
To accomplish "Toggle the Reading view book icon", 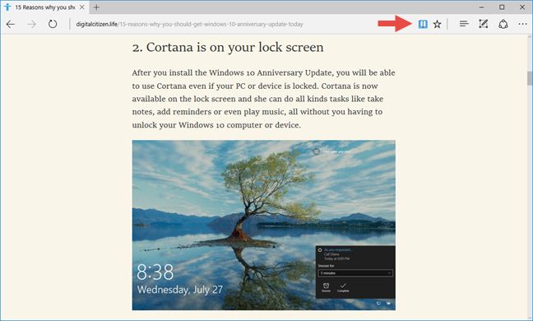I will (423, 24).
